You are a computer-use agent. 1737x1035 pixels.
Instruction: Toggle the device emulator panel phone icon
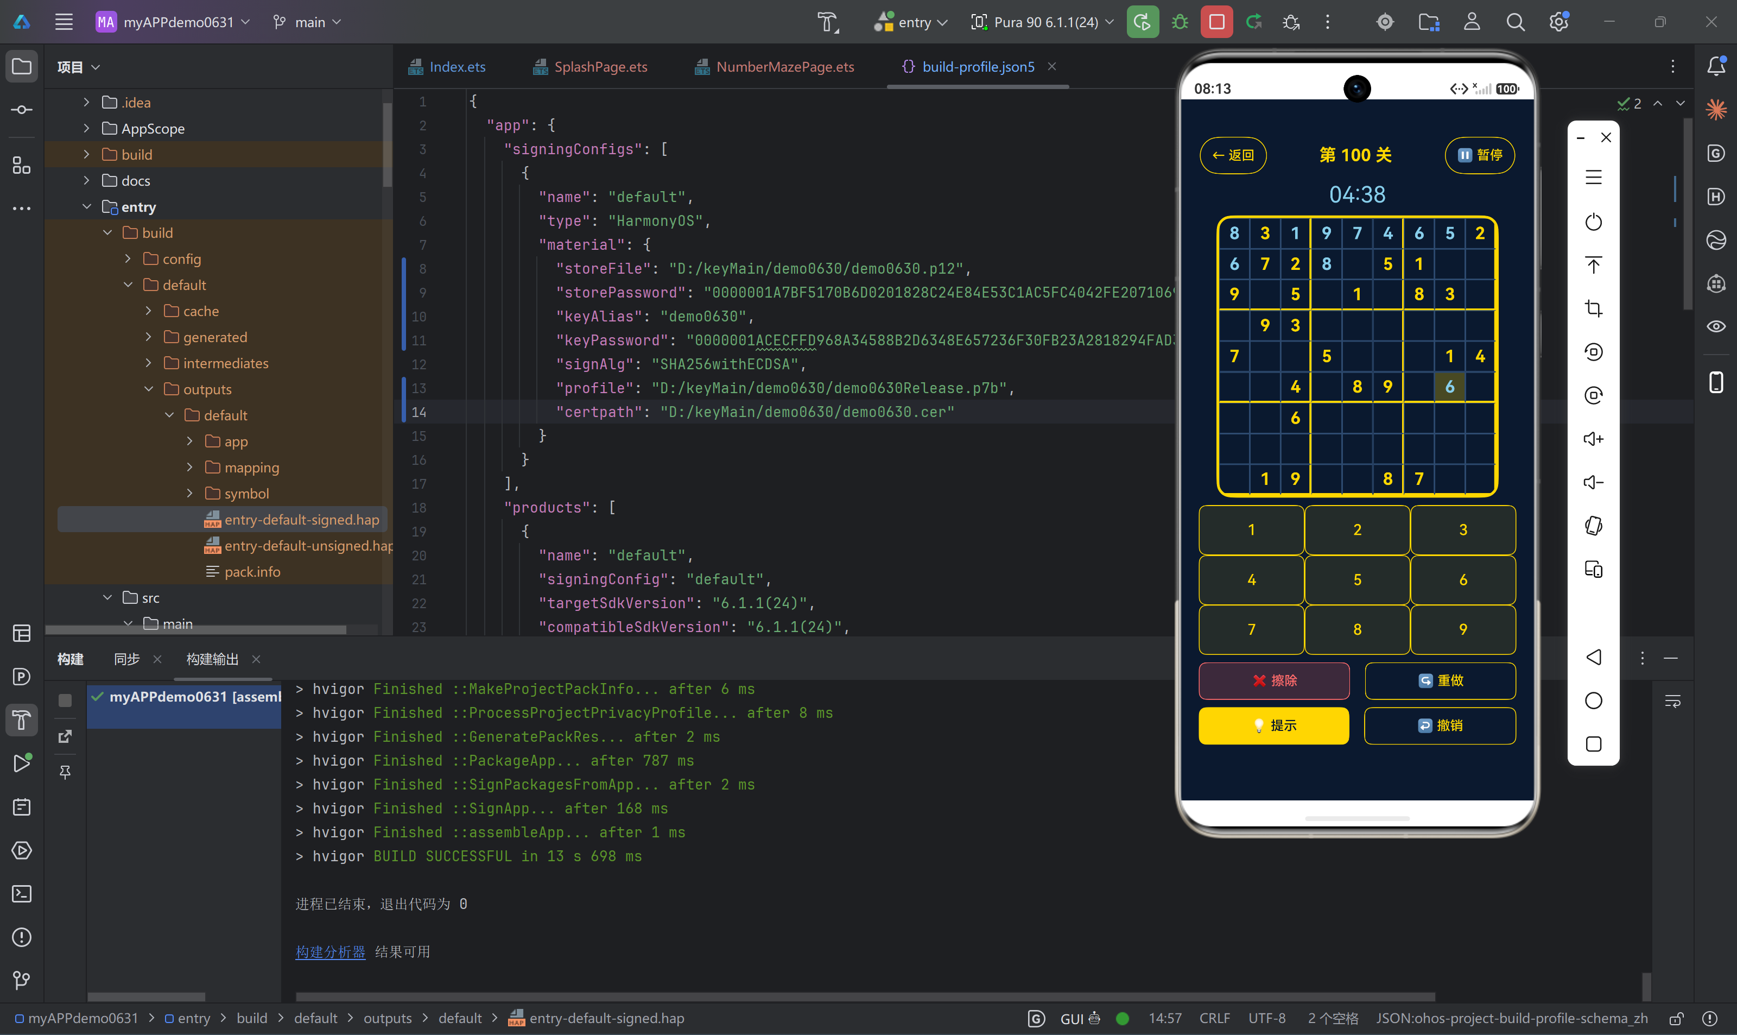(x=1716, y=382)
